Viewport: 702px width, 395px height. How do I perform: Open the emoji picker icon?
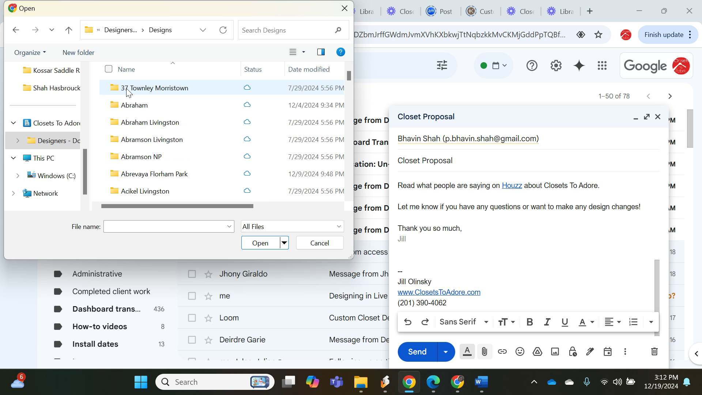pyautogui.click(x=520, y=352)
